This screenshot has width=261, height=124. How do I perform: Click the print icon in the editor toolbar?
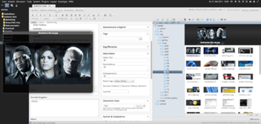click(x=81, y=19)
